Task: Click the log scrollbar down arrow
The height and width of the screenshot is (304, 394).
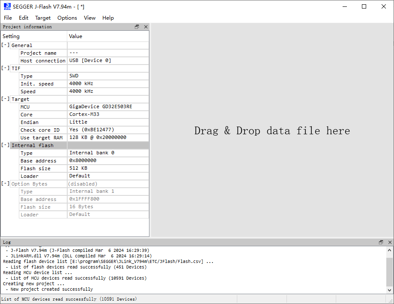Action: tap(389, 290)
